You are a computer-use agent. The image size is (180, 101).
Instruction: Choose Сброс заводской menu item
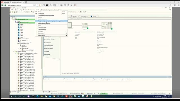coord(51,29)
